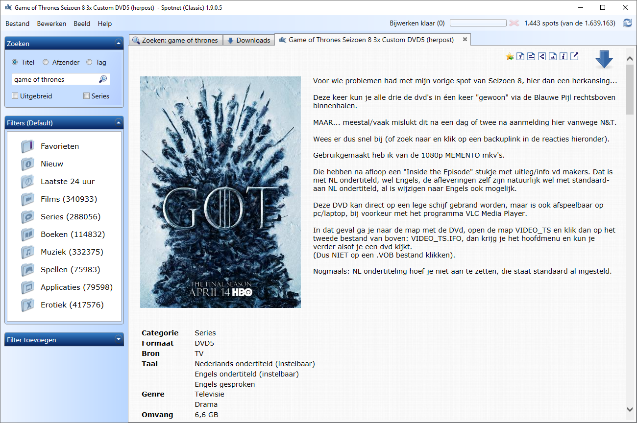This screenshot has width=637, height=423.
Task: Select Series (288056) filter
Action: click(71, 216)
